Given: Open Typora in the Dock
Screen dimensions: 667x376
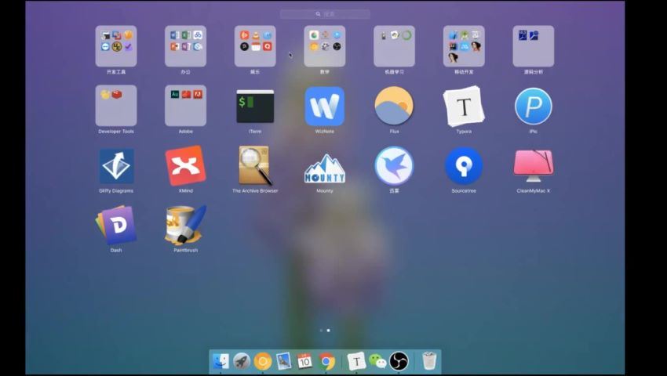Looking at the screenshot, I should 356,362.
